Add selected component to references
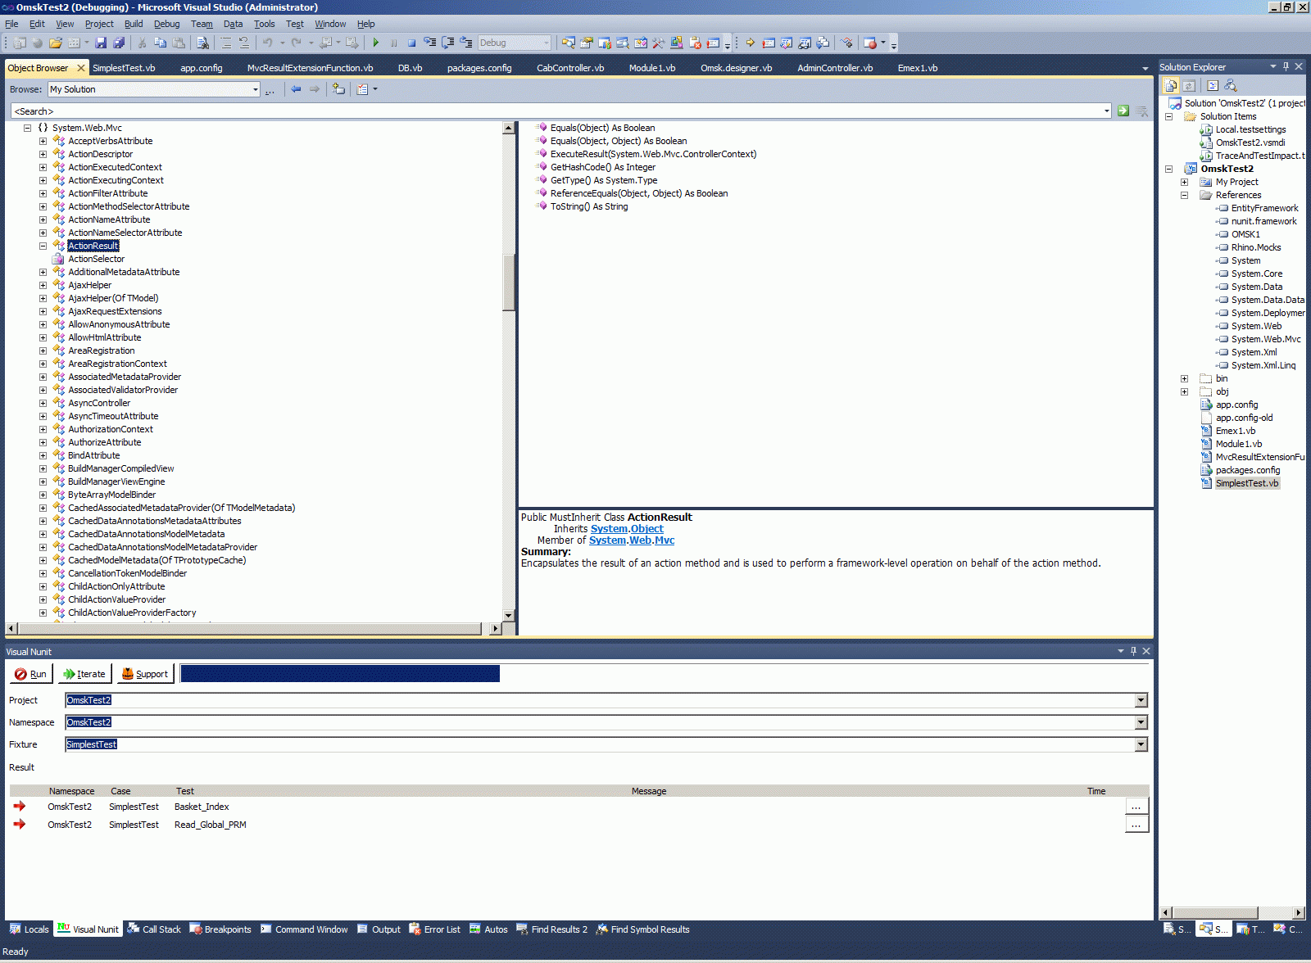 [339, 89]
